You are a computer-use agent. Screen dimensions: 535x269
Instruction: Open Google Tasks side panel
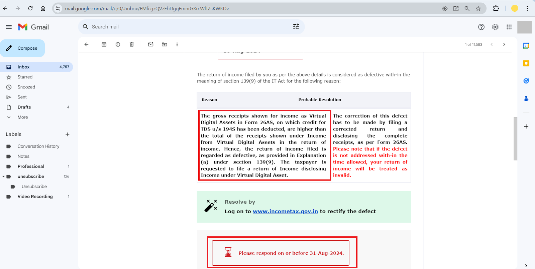(x=526, y=81)
